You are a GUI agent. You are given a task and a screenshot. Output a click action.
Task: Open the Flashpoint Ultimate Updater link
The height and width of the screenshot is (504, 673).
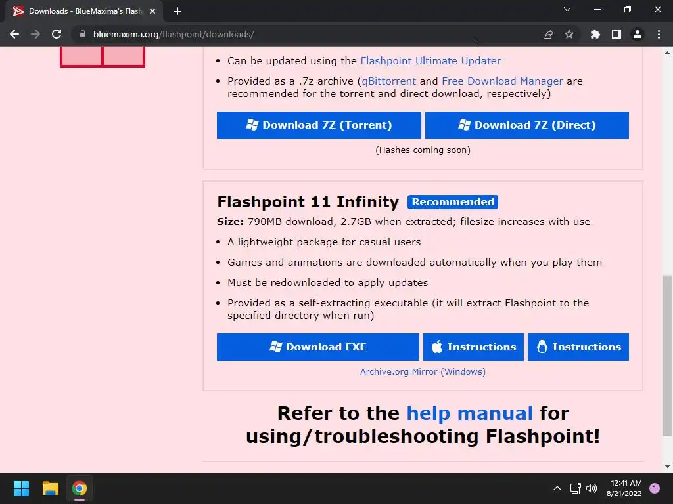click(x=430, y=61)
